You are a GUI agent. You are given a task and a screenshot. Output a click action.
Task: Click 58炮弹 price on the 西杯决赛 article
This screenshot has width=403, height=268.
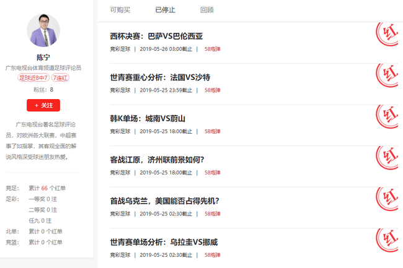(x=212, y=49)
